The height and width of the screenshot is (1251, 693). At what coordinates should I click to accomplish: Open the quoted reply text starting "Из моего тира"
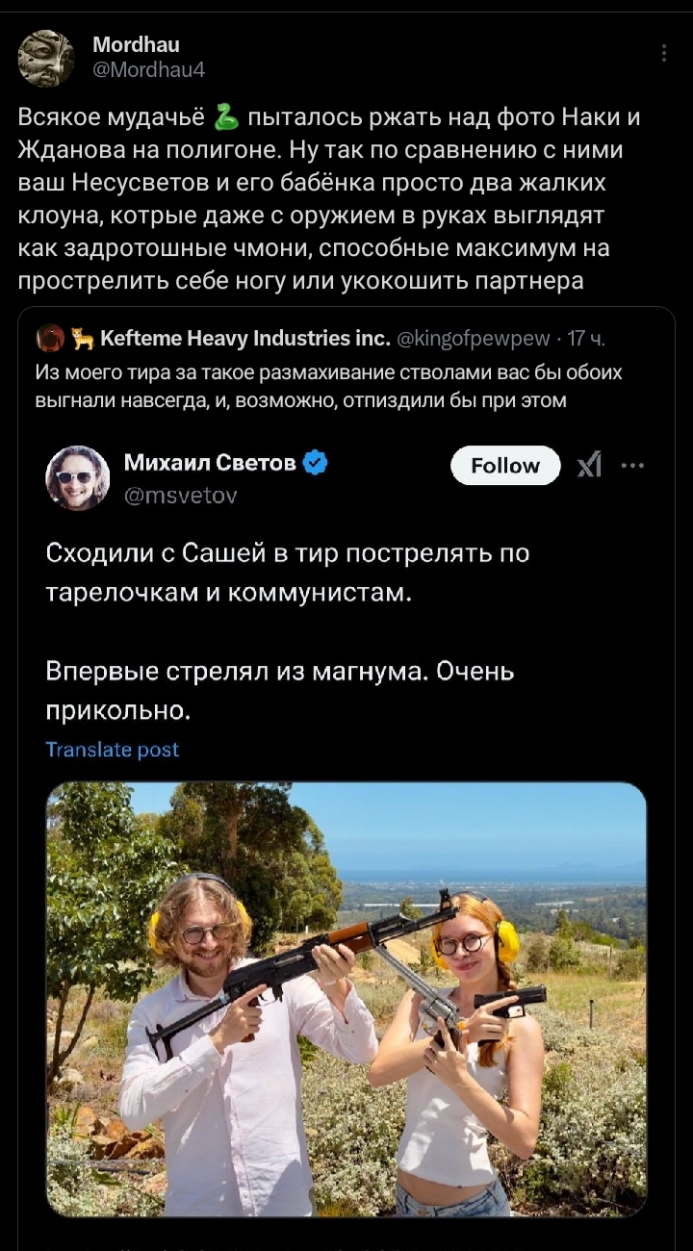pos(327,386)
